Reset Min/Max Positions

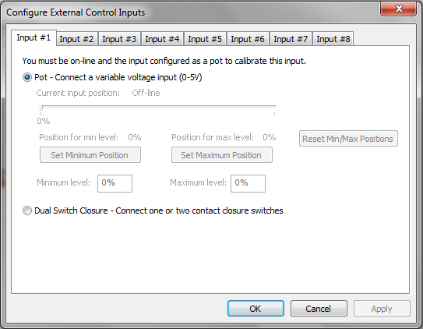coord(348,139)
